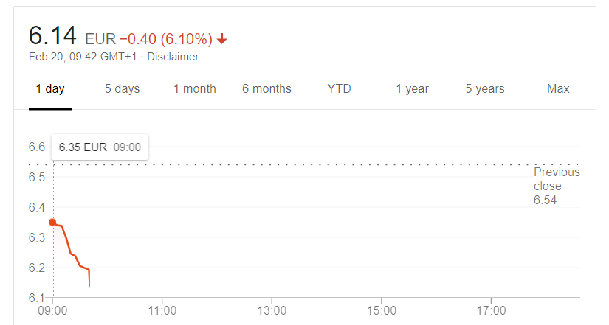This screenshot has width=609, height=325.
Task: Open the Disclaimer link
Action: [173, 57]
